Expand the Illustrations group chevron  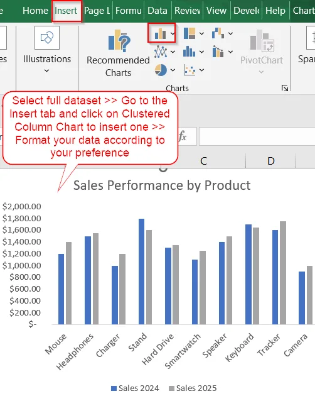coord(47,70)
